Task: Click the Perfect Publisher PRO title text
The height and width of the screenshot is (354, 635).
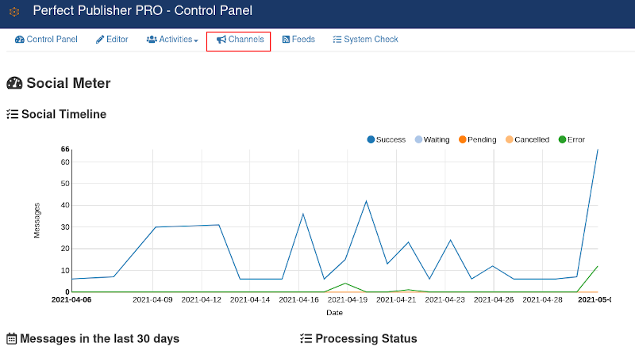Action: 143,11
